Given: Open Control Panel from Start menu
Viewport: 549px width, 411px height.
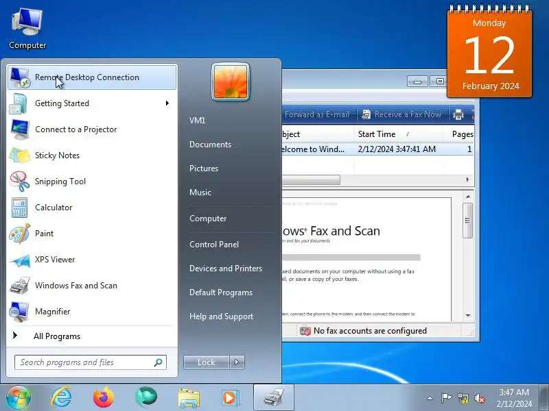Looking at the screenshot, I should 214,245.
